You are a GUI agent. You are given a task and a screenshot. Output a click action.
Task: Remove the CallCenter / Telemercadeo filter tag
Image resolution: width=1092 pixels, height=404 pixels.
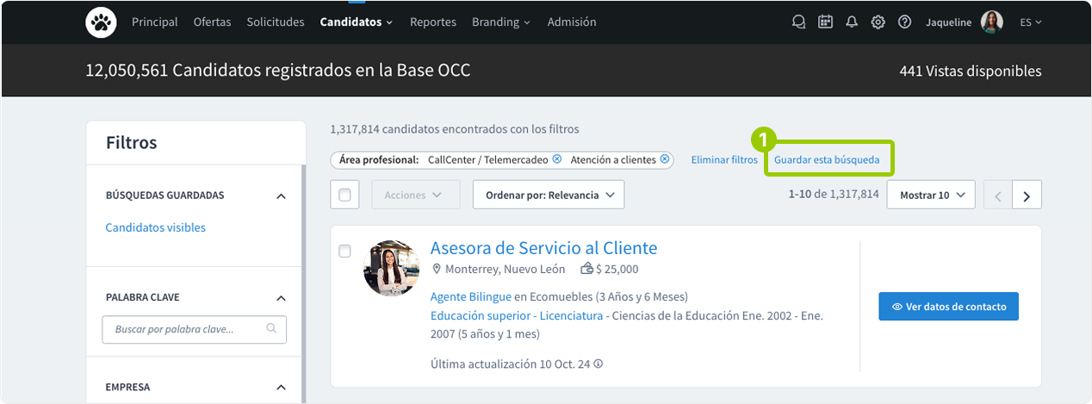click(x=556, y=159)
